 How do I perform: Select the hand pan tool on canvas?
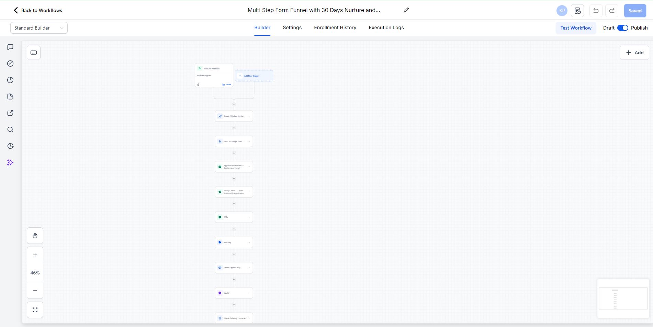coord(35,236)
